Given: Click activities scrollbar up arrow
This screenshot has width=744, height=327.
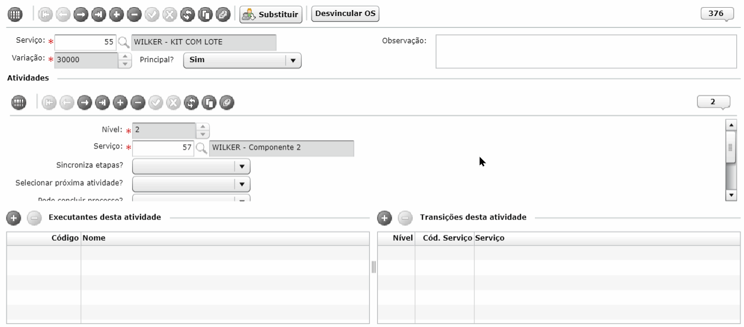Looking at the screenshot, I should pos(731,125).
